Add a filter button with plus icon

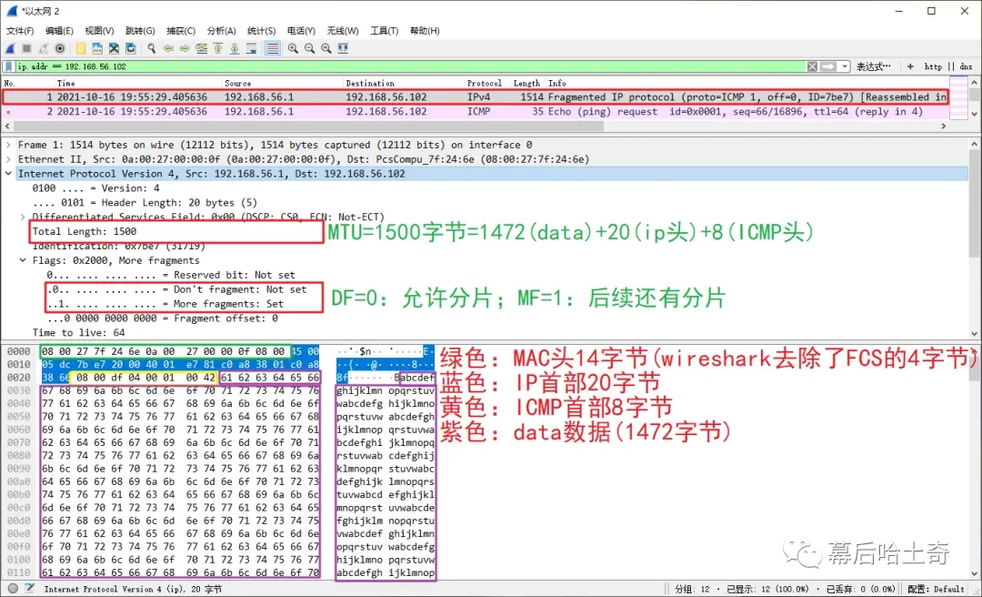[910, 66]
